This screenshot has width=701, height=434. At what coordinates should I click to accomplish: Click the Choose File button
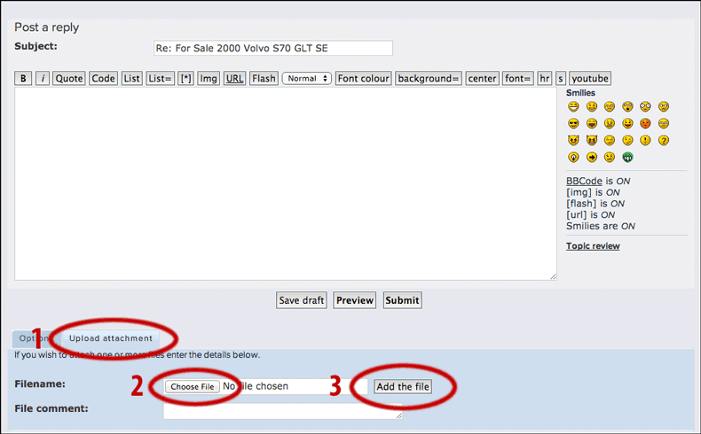(193, 387)
